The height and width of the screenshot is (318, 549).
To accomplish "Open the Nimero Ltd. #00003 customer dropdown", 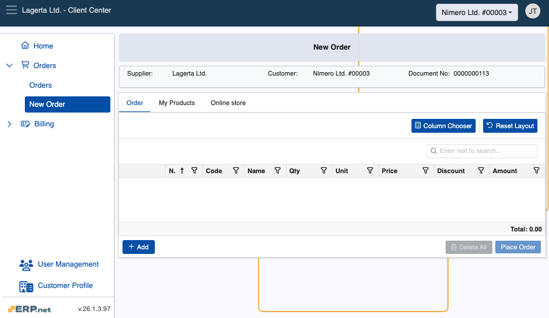I will coord(477,13).
